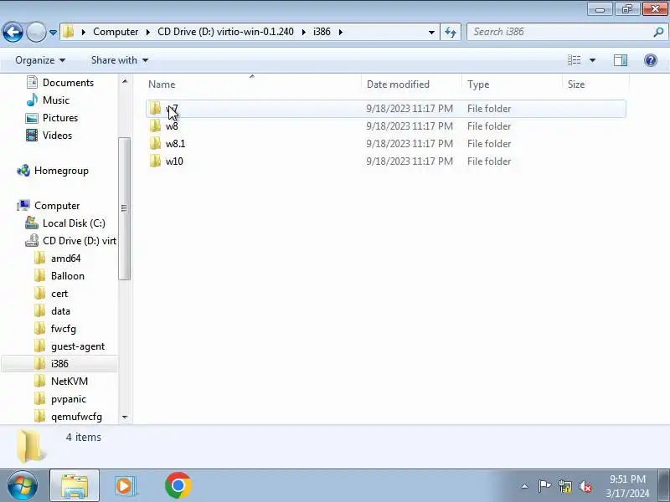Open Windows Help icon

[651, 60]
